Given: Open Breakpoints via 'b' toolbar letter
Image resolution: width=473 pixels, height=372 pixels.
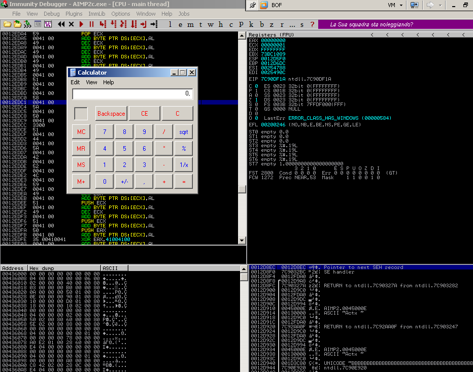Looking at the screenshot, I should pos(261,24).
